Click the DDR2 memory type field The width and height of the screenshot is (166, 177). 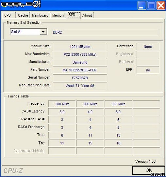click(x=105, y=32)
